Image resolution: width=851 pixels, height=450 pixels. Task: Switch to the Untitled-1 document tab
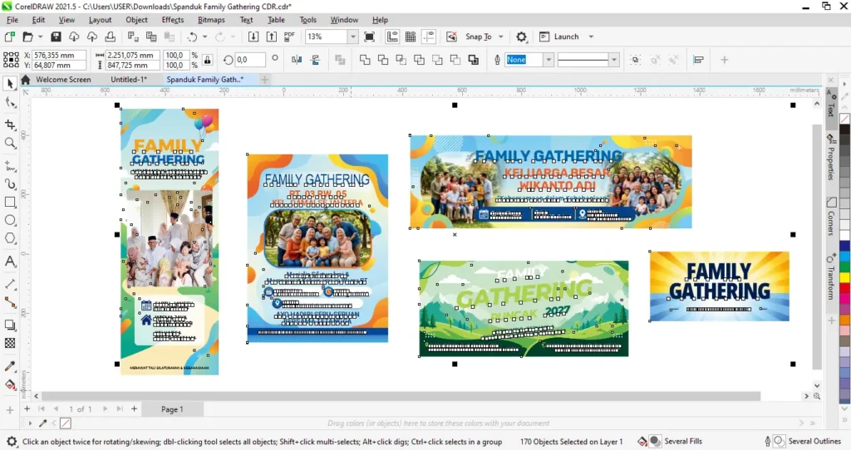[x=129, y=79]
